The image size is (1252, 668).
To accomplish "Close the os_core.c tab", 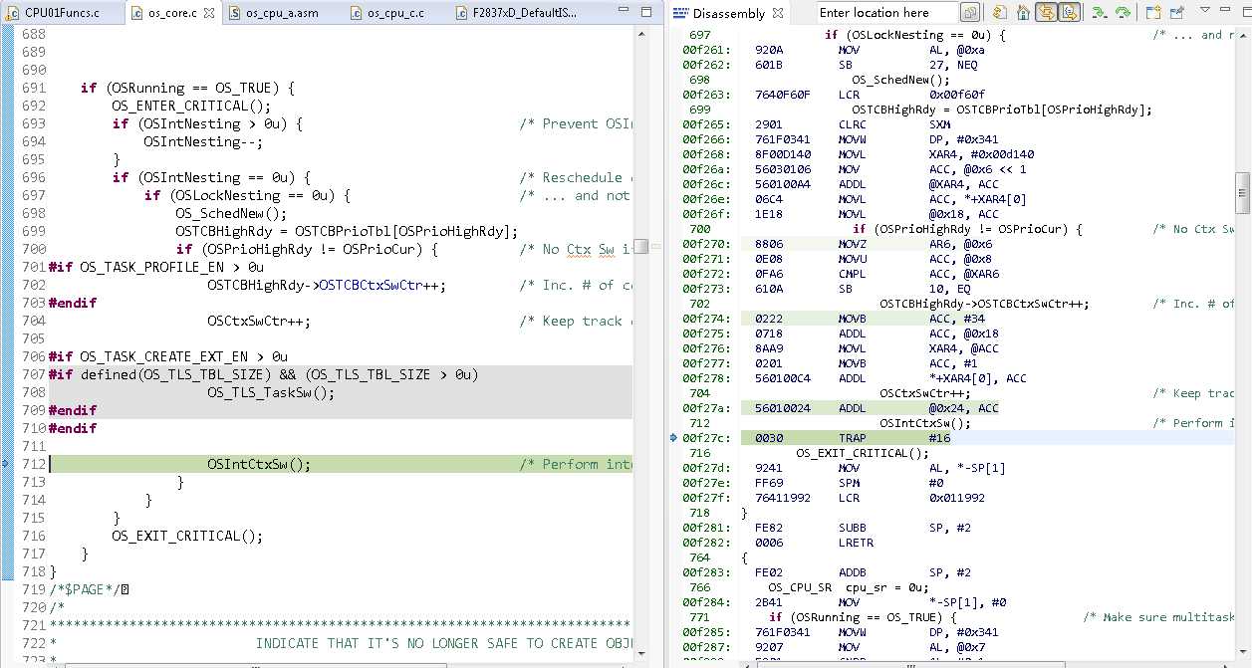I will tap(208, 13).
